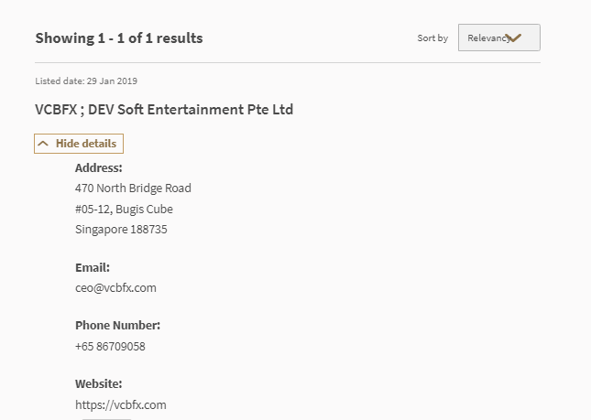591x420 pixels.
Task: Click the Email heading
Action: click(93, 268)
